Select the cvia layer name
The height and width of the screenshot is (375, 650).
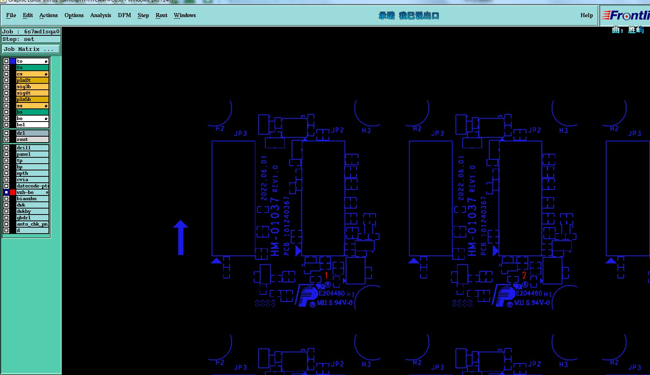point(32,180)
